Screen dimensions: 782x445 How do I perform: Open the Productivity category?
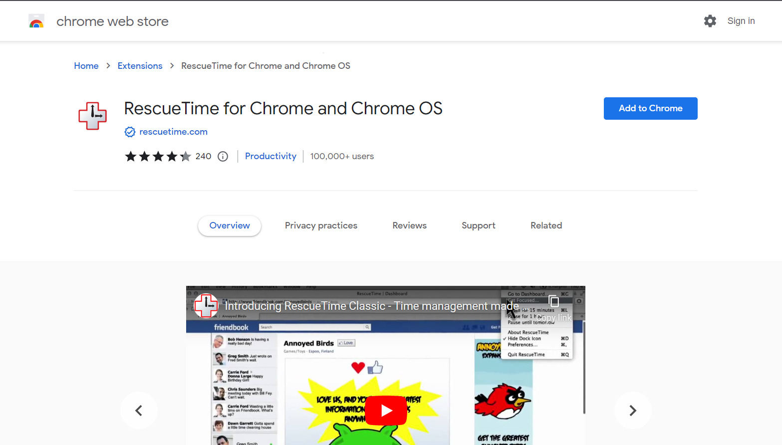click(270, 156)
